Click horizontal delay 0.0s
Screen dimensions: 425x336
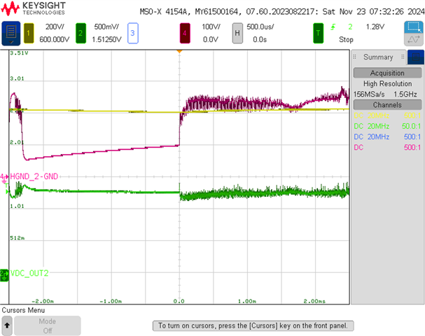pos(260,40)
